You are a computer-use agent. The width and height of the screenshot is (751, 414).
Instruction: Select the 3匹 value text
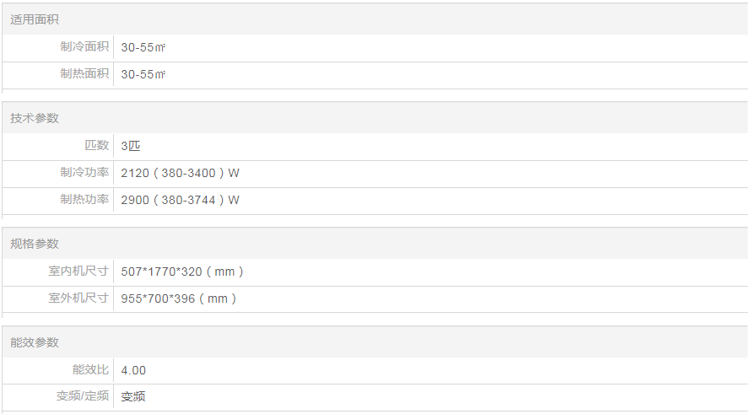131,147
